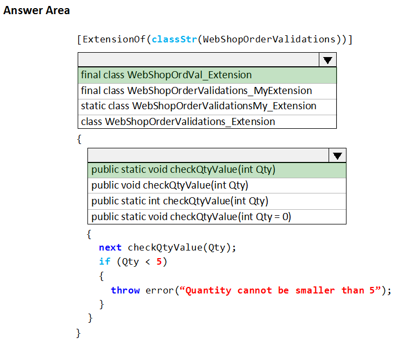Click the 'Answer Area' heading

pyautogui.click(x=36, y=10)
